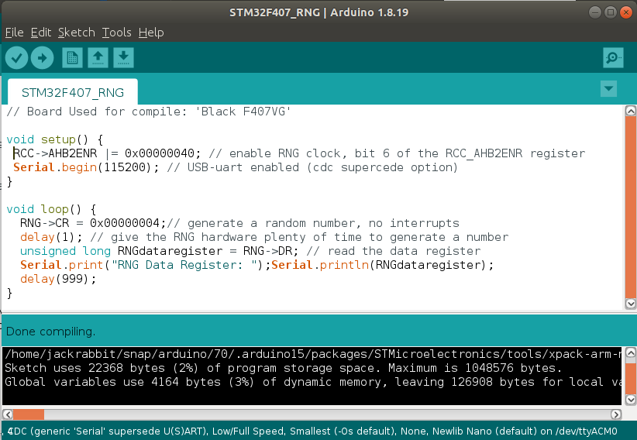Click the 'USB-uart enabled' comment
Screen dimensions: 637x440
pos(312,167)
